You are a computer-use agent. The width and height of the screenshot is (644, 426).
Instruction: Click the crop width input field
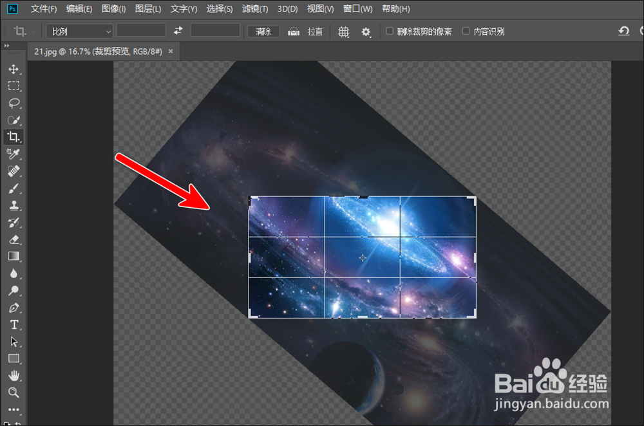click(141, 30)
